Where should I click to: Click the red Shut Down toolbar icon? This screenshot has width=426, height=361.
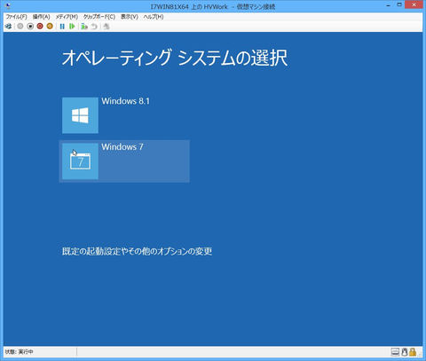pos(40,27)
